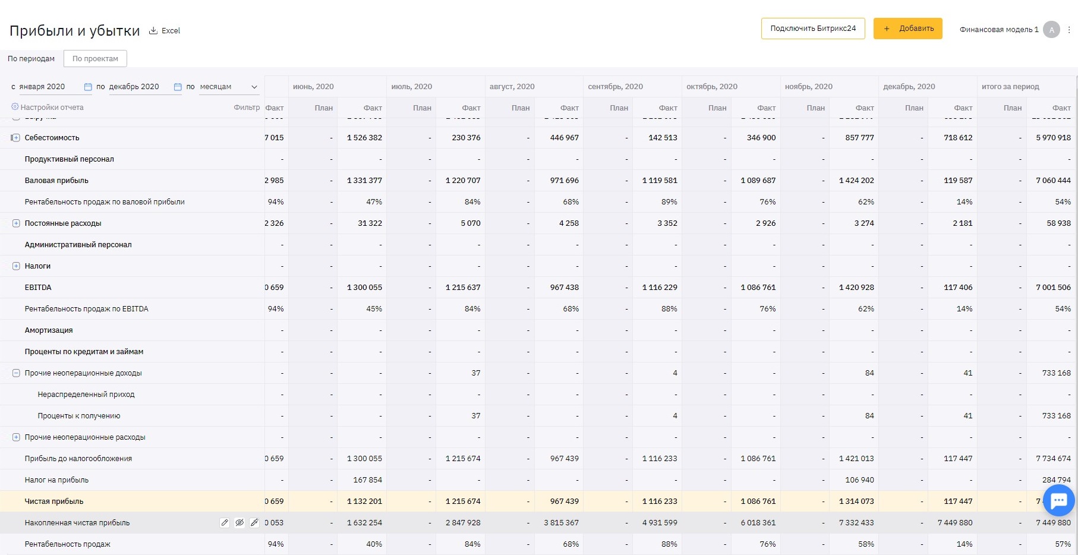Open the 'по месяцам' grouping dropdown
The height and width of the screenshot is (555, 1078).
click(229, 87)
